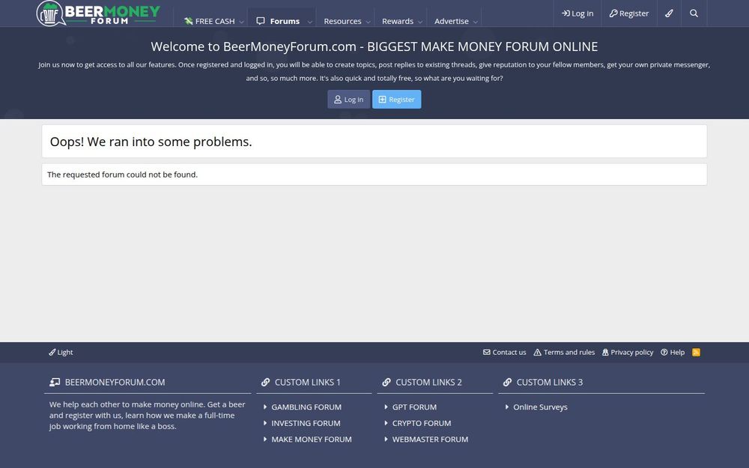This screenshot has height=468, width=749.
Task: Expand the Forums dropdown chevron
Action: 309,22
